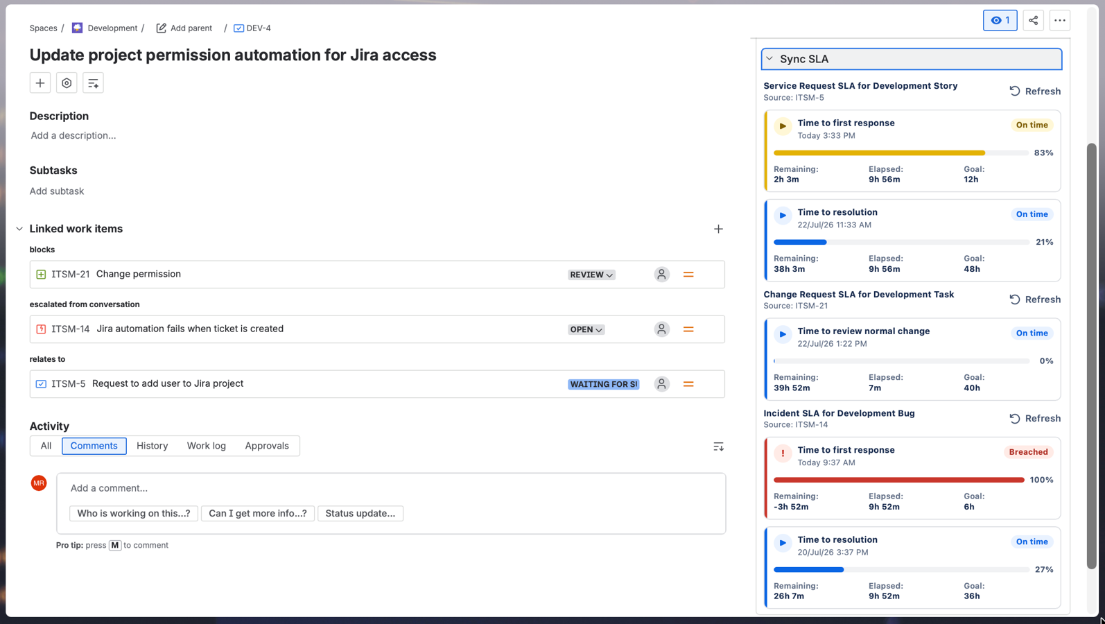This screenshot has height=624, width=1105.
Task: Refresh the Service Request SLA for Development Story
Action: point(1035,91)
